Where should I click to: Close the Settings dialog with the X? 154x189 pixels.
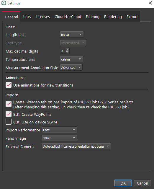point(150,3)
